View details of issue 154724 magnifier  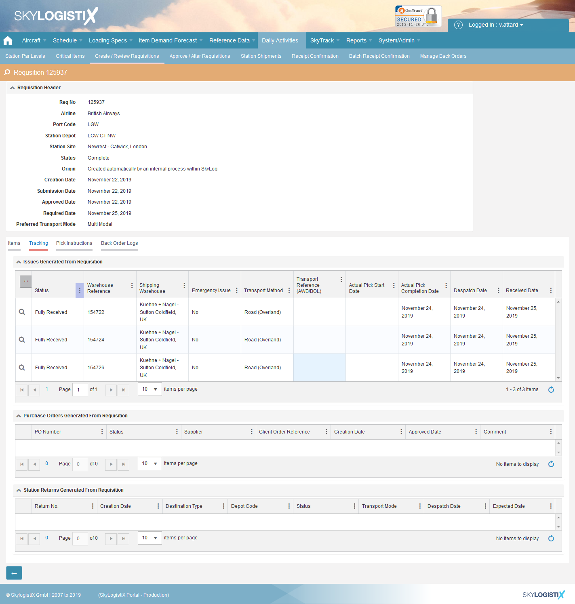(x=22, y=340)
